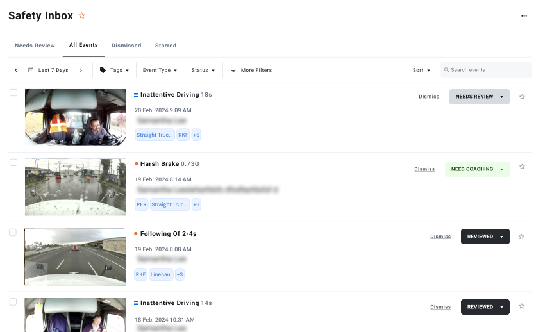Click orange dot beside Harsh Brake
The width and height of the screenshot is (536, 332).
click(x=137, y=164)
